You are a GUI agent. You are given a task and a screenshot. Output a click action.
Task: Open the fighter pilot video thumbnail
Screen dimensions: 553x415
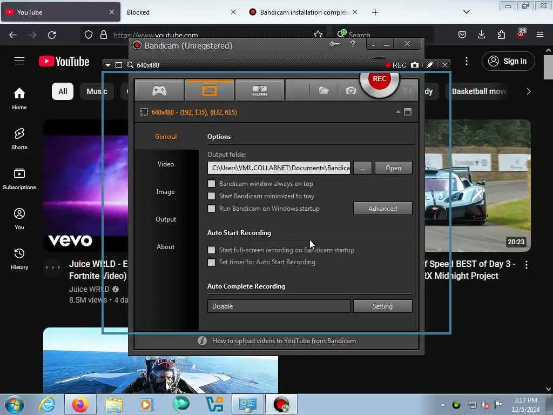pyautogui.click(x=160, y=360)
